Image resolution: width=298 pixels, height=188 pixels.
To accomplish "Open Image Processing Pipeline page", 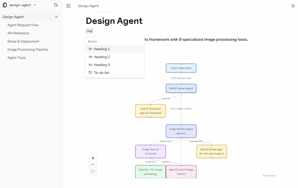I will 28,49.
